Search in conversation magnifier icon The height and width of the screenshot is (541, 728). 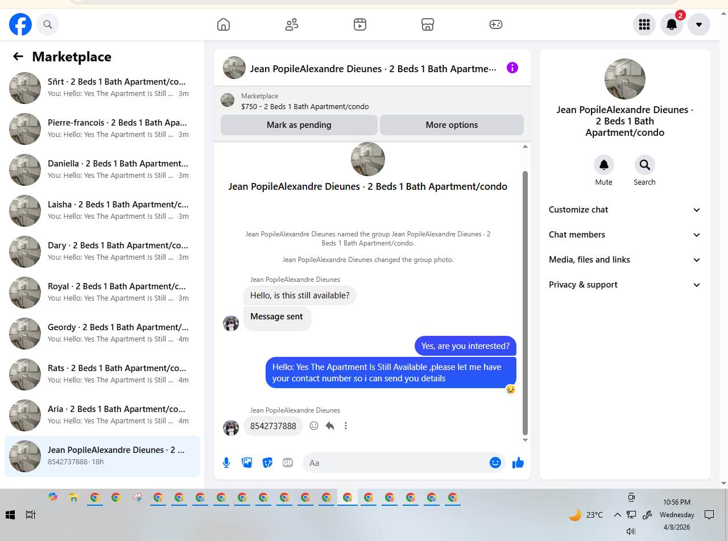point(645,165)
